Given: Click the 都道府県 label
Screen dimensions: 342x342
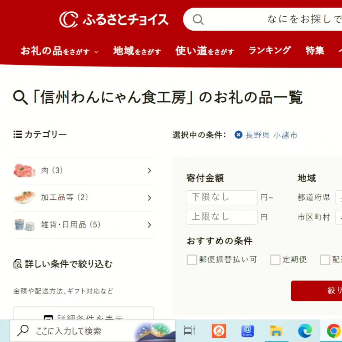Looking at the screenshot, I should pos(314,197).
